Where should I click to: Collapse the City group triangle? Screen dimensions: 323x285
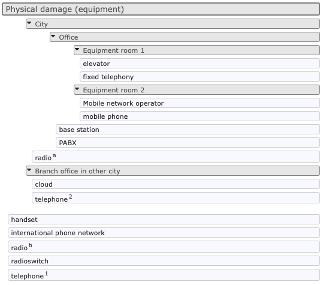pos(29,23)
